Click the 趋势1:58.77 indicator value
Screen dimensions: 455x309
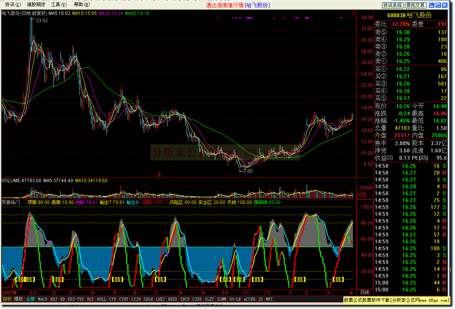pos(155,202)
